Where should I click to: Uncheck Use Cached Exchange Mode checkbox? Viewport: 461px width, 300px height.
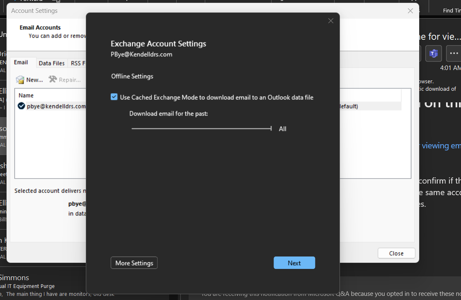(114, 97)
